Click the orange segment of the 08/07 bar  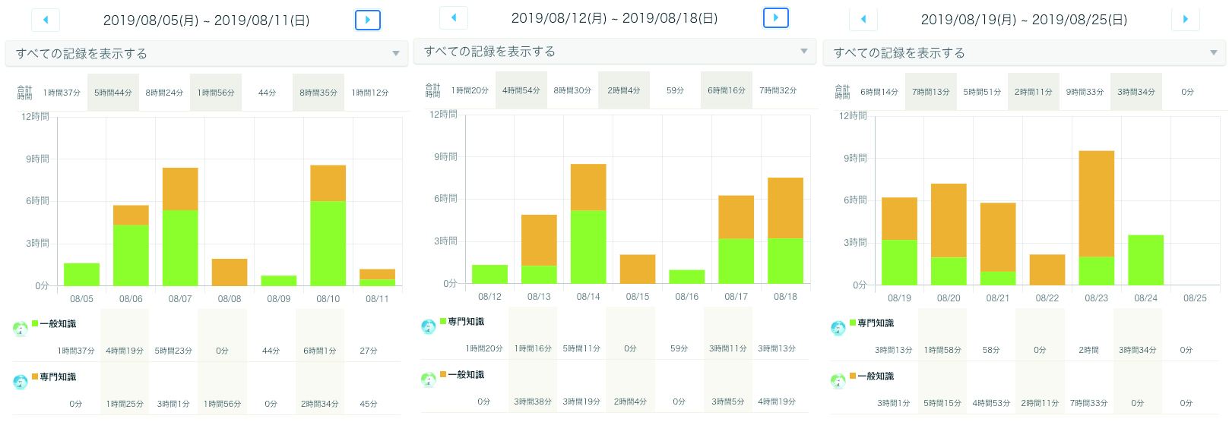click(180, 189)
